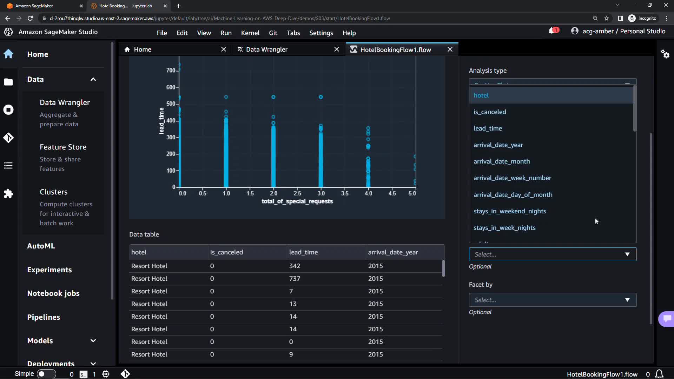The height and width of the screenshot is (379, 674).
Task: Click the Home icon in left sidebar
Action: pos(8,54)
